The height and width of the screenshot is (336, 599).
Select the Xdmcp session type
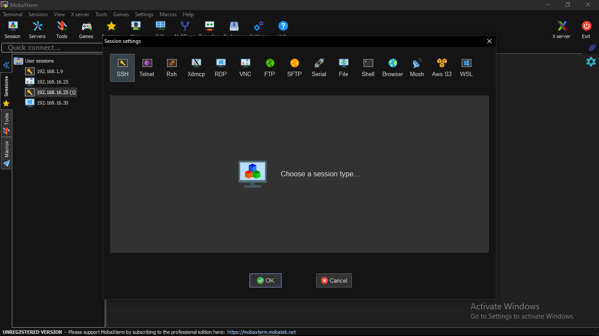(196, 68)
